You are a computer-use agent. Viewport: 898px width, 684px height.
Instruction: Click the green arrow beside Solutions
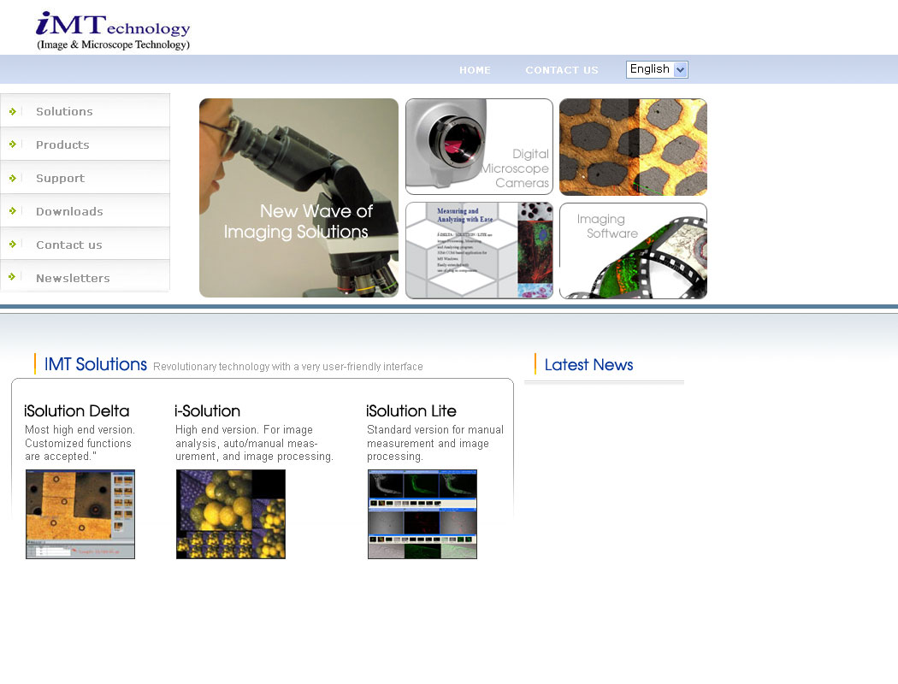(13, 112)
